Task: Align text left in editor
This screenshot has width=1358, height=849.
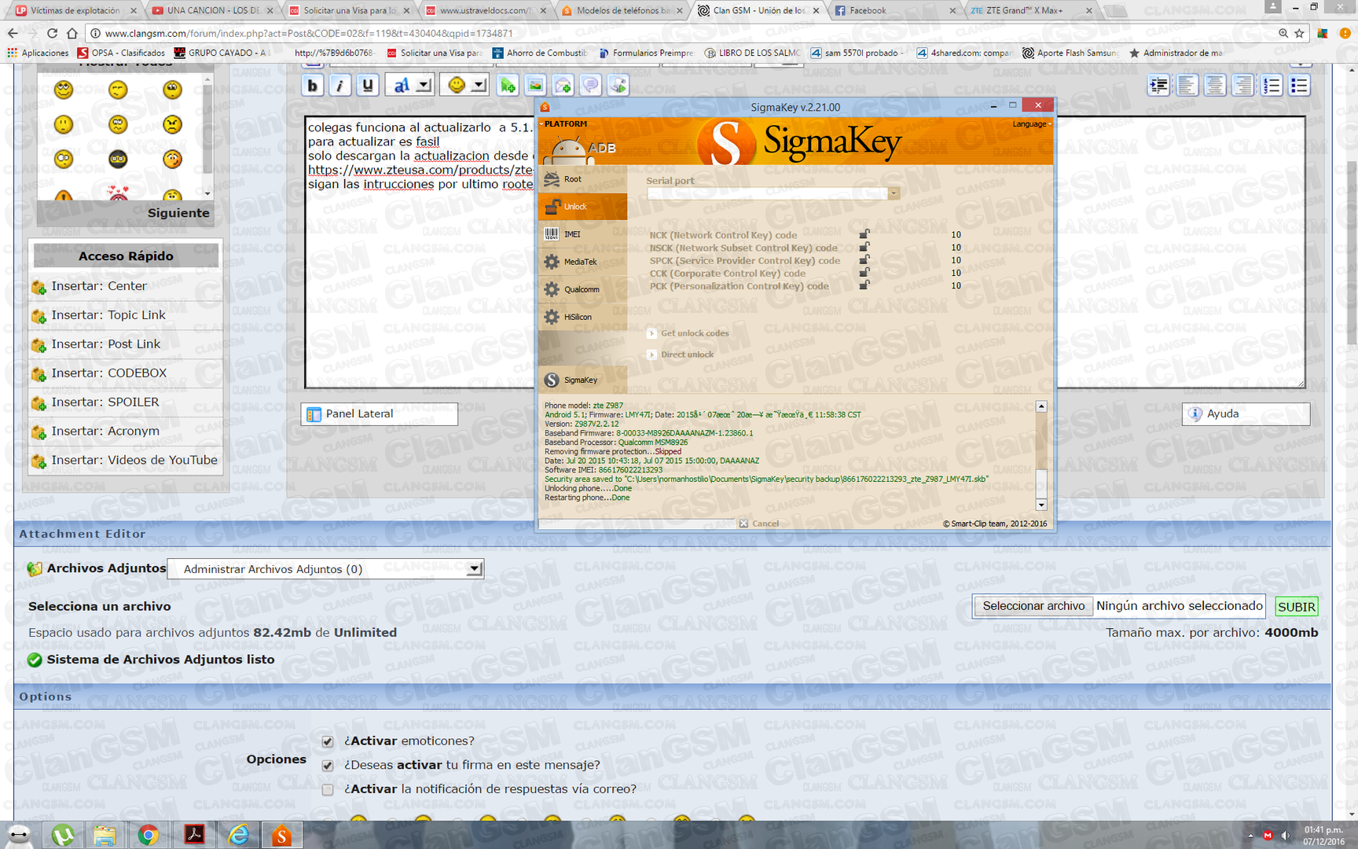Action: pos(1187,86)
